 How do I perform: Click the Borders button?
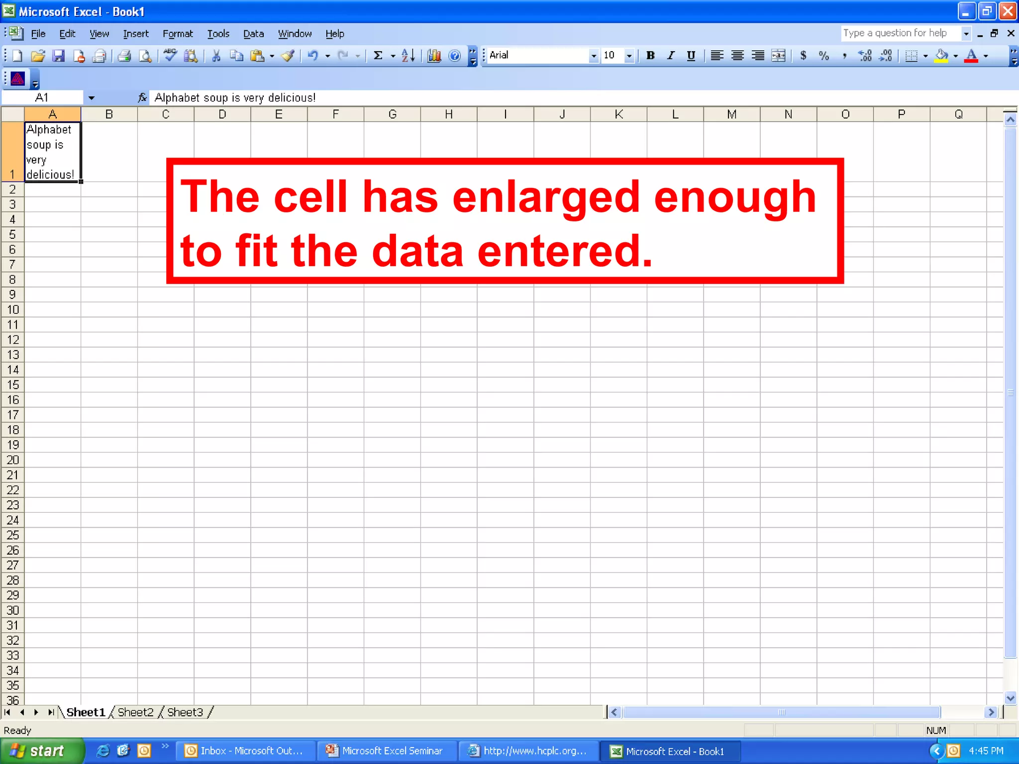[x=911, y=56]
